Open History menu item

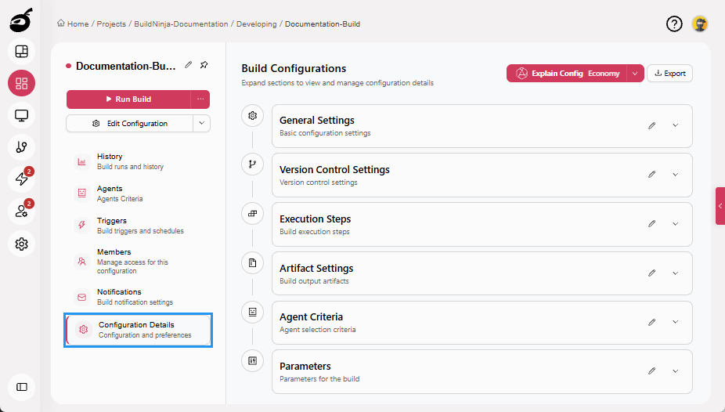pos(138,161)
